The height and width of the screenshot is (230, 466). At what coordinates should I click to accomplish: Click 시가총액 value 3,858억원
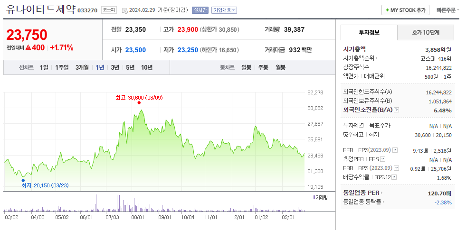click(438, 50)
